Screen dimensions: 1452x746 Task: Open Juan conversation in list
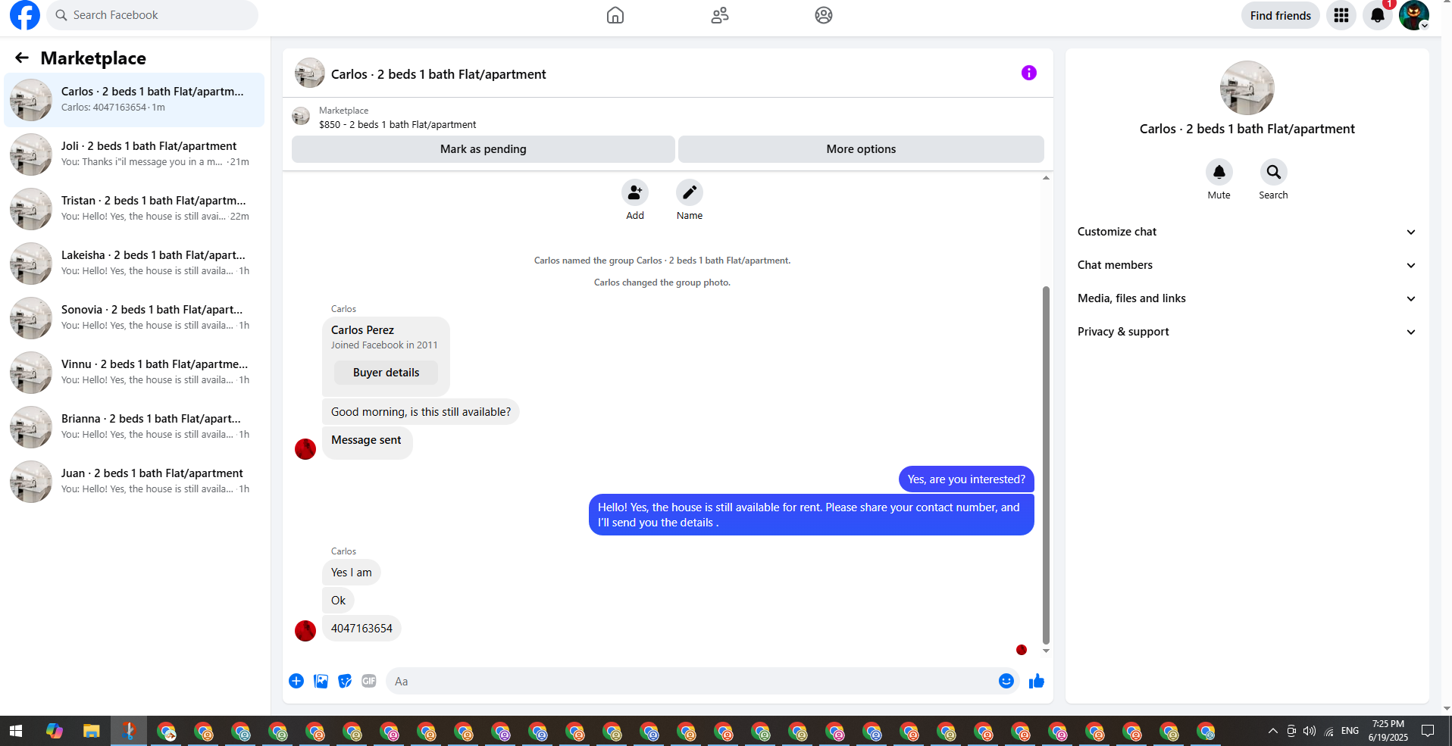pos(134,482)
